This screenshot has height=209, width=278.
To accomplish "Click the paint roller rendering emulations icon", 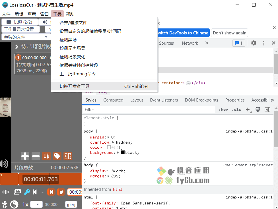I will point(258,110).
